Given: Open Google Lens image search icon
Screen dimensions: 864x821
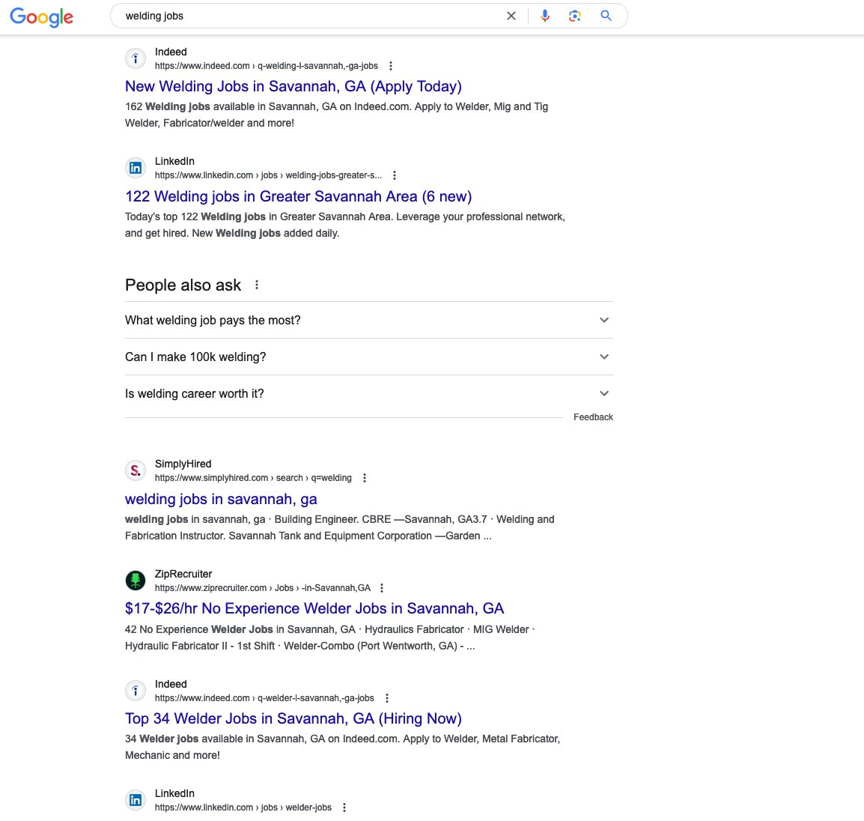Looking at the screenshot, I should 575,16.
